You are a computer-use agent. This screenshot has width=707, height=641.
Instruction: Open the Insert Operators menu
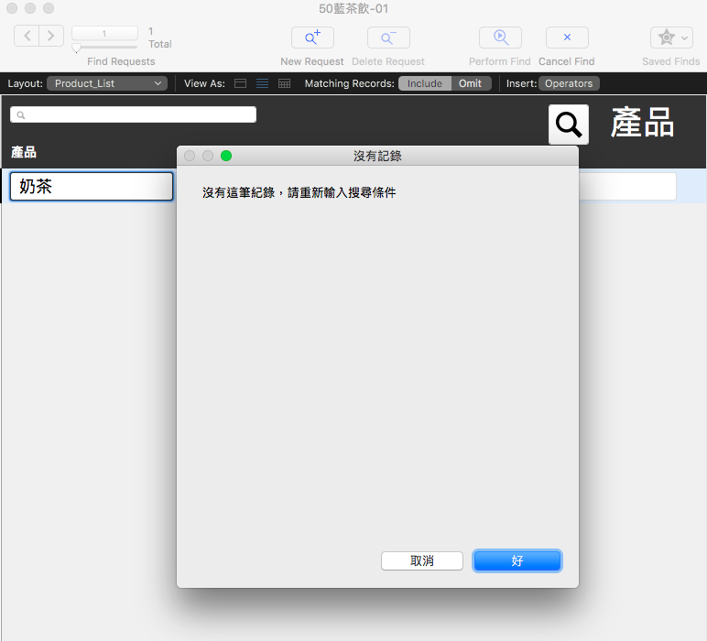tap(569, 83)
